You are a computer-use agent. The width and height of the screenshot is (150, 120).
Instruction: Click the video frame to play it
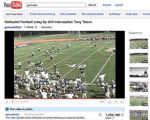pyautogui.click(x=65, y=65)
